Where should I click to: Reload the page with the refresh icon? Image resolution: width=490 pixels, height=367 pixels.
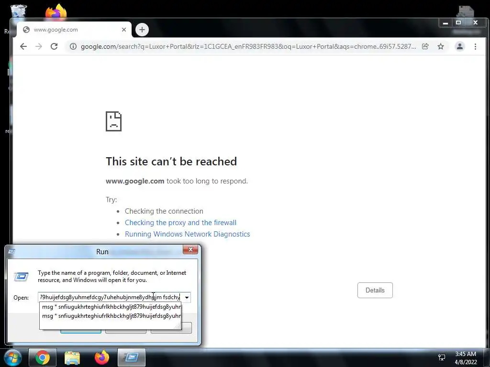tap(54, 46)
